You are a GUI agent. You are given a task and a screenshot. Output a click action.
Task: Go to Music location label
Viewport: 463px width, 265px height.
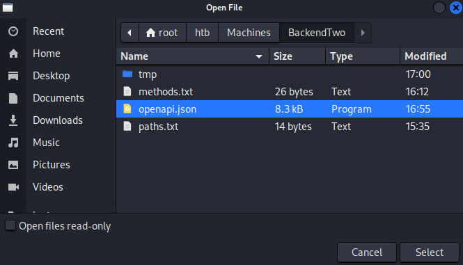47,143
